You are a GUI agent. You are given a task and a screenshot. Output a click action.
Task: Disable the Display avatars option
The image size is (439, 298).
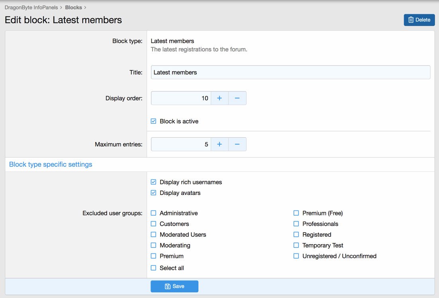pos(154,193)
